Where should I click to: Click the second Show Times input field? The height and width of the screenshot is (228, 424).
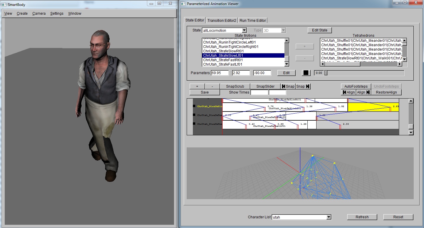pos(277,92)
